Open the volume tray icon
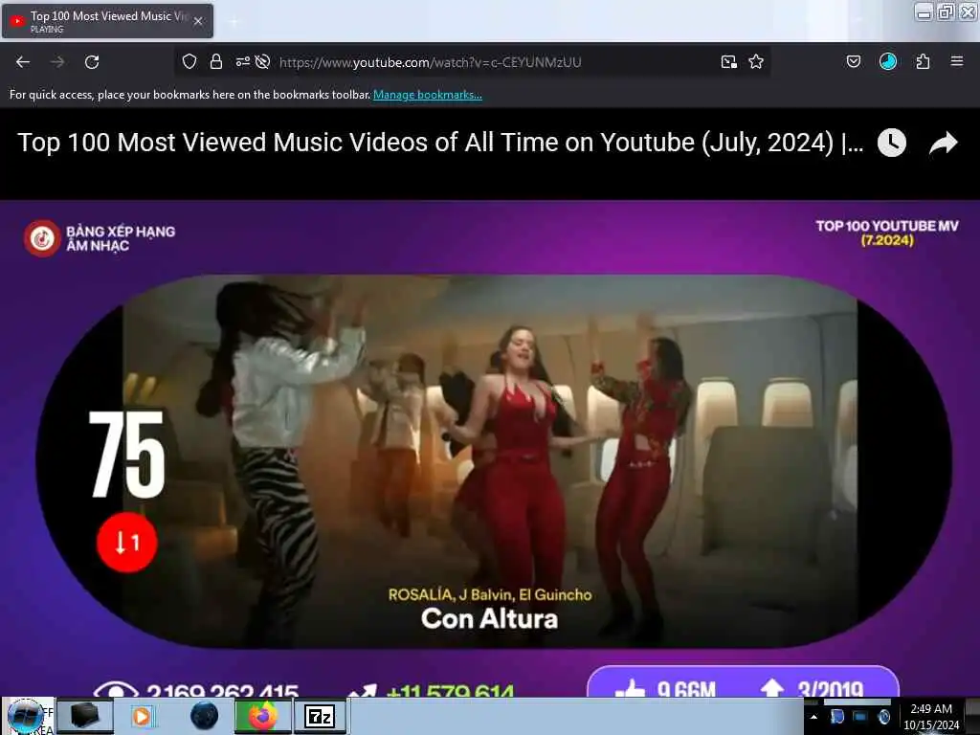Screen dimensions: 980x735 click(883, 717)
